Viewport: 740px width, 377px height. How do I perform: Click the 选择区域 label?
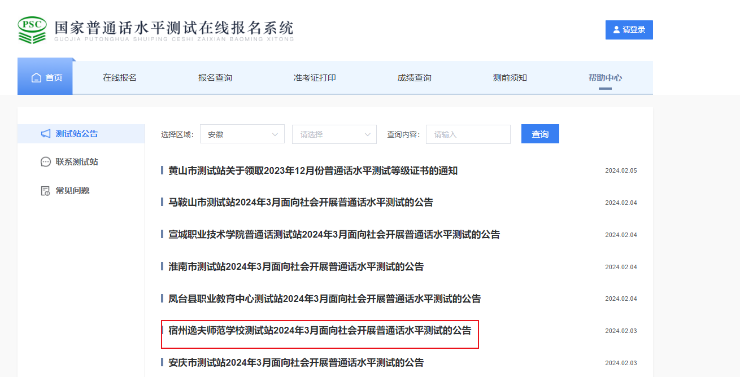point(177,134)
